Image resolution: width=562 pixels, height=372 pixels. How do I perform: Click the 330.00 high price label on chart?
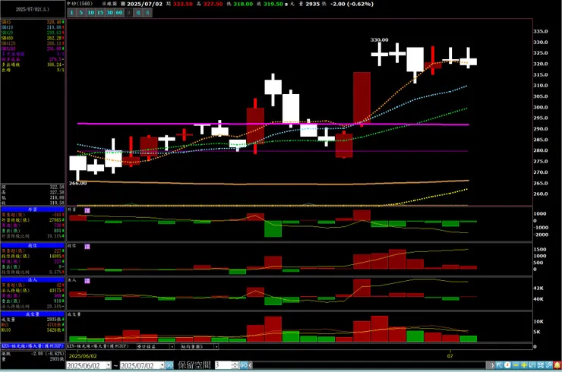(379, 39)
